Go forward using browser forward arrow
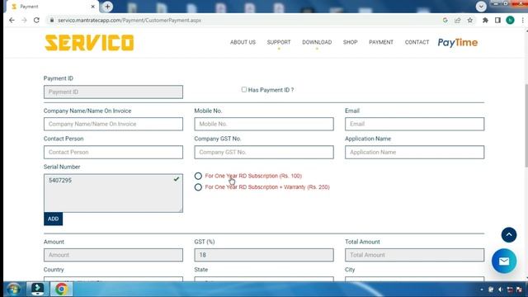 (24, 20)
